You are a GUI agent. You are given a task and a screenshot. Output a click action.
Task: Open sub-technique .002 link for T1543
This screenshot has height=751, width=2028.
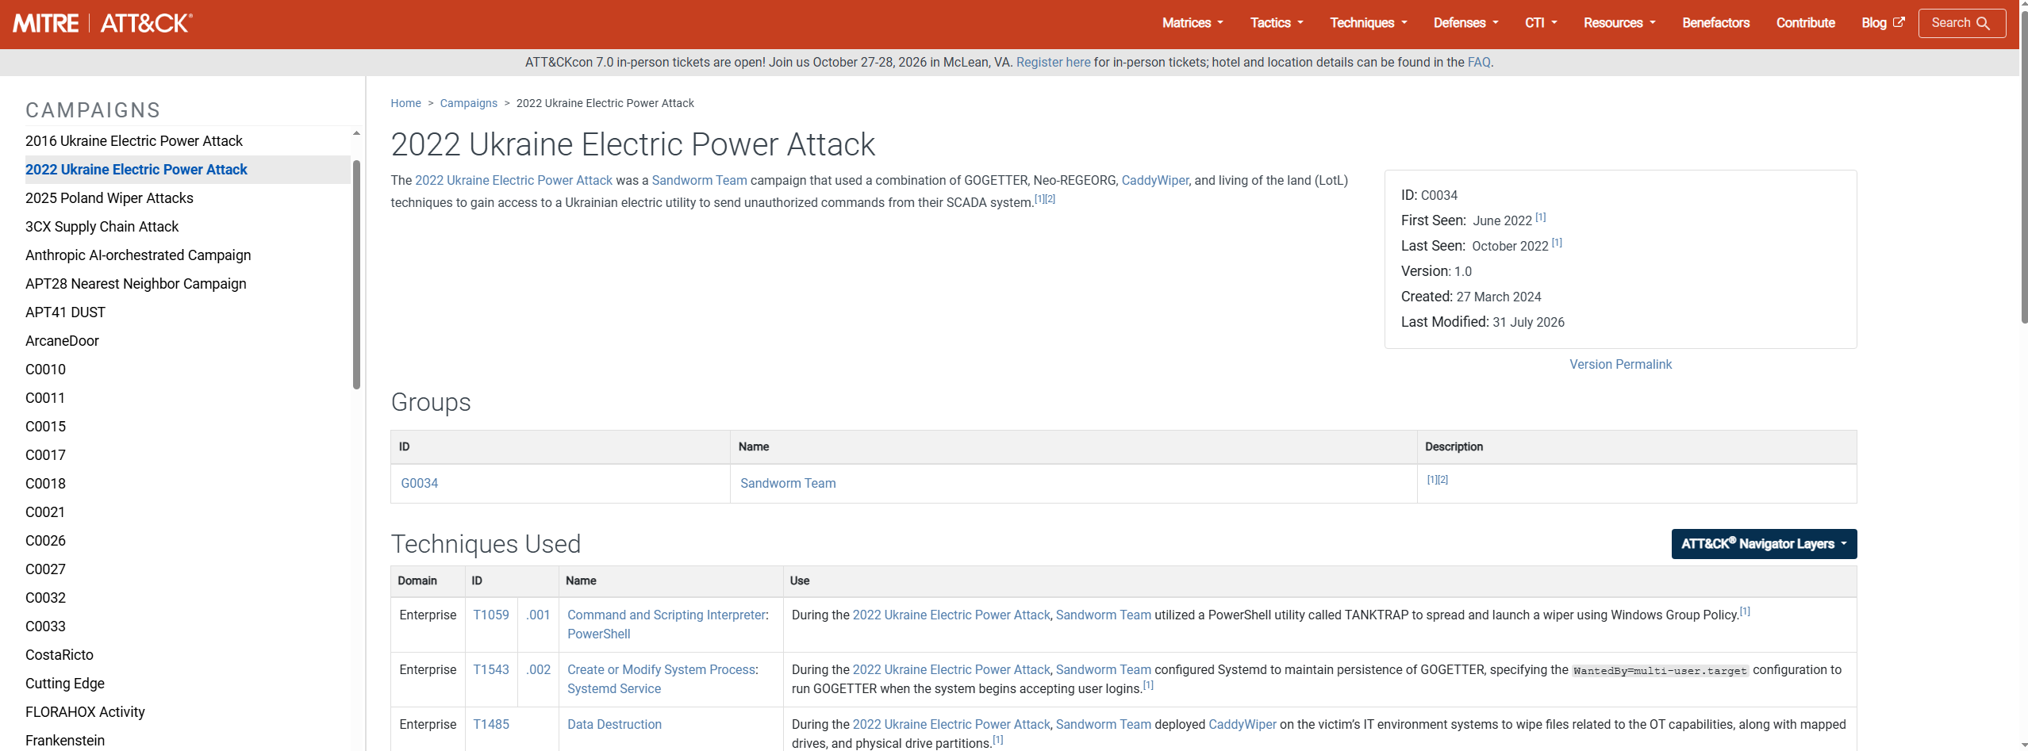538,670
